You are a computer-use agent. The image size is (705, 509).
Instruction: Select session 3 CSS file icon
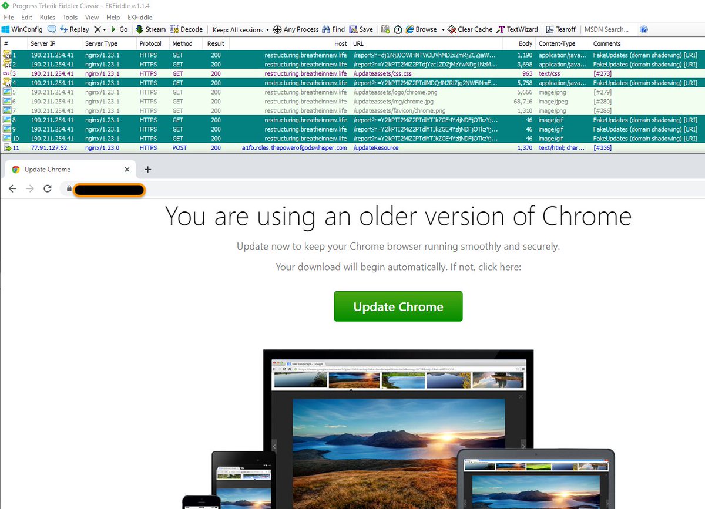click(x=7, y=73)
